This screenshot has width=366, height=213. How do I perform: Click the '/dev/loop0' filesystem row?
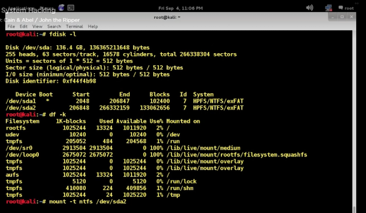156,155
